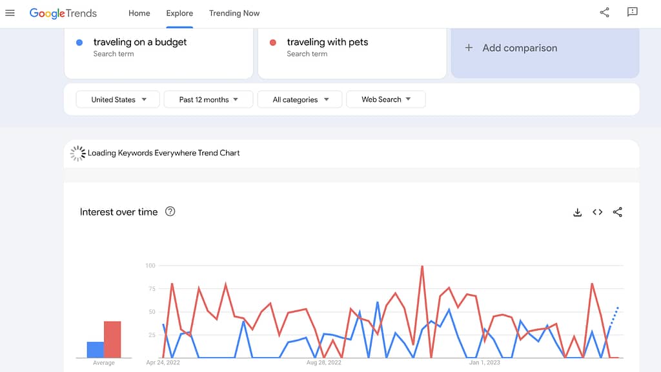Open the send feedback icon
The width and height of the screenshot is (661, 372).
click(633, 12)
